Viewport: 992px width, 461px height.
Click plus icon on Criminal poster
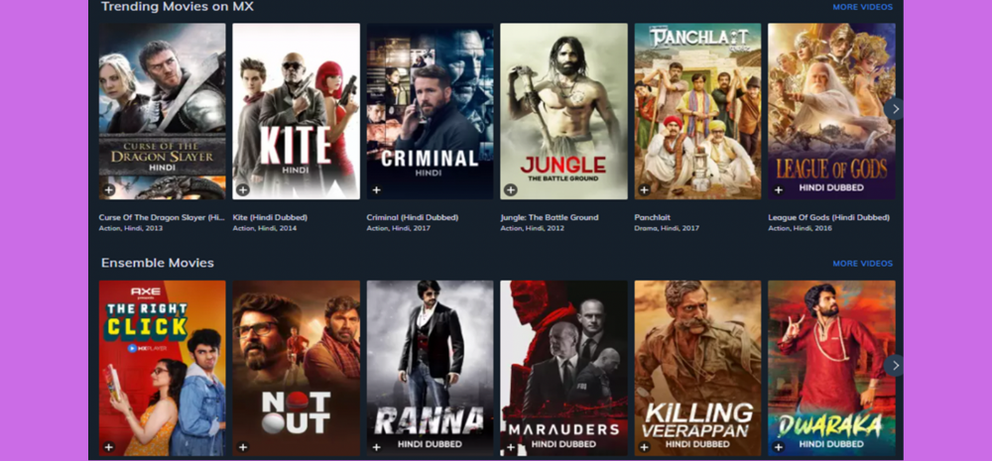click(x=376, y=189)
